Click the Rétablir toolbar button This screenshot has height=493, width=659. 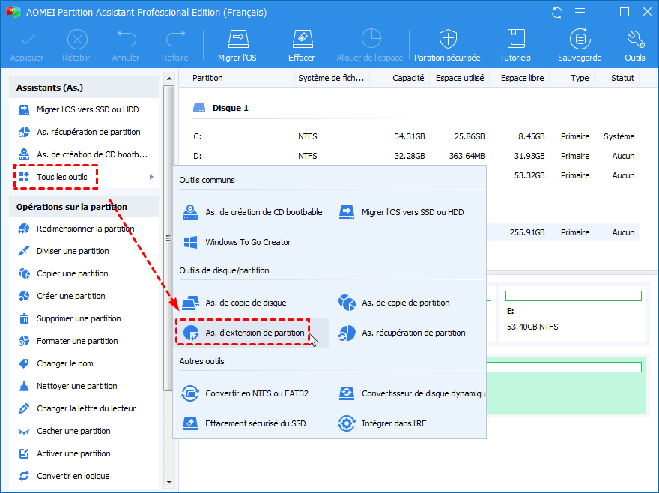point(76,46)
